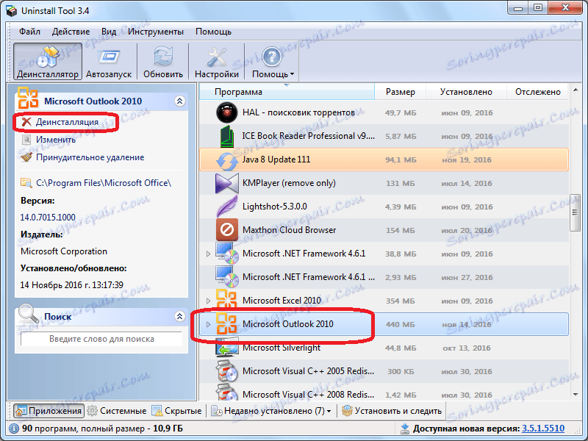Click Деинсталляция to uninstall Outlook
Viewport: 588px width, 441px height.
67,122
